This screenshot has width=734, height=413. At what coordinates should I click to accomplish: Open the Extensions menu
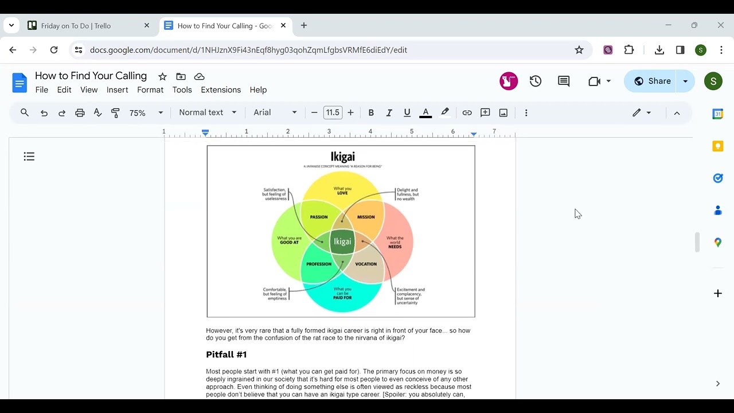pyautogui.click(x=221, y=89)
